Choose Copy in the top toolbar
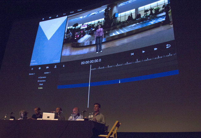 (72, 12)
